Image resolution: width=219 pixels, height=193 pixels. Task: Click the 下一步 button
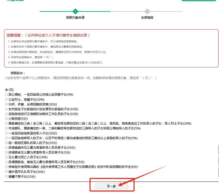coord(111,186)
